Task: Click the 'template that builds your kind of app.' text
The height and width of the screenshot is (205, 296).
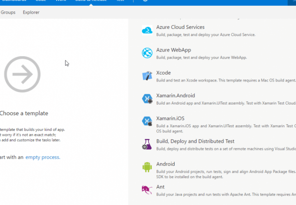Action: coord(32,130)
